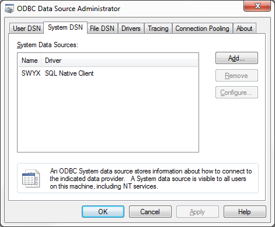This screenshot has width=275, height=227.
Task: Open the File DSN tab
Action: (102, 29)
